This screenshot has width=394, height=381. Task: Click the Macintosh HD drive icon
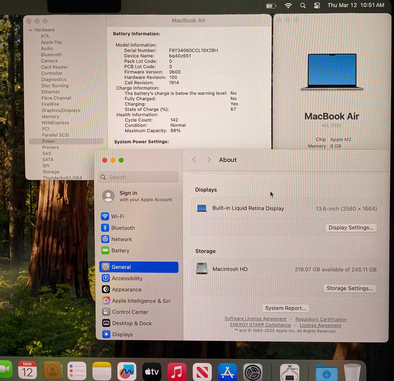[x=202, y=268]
